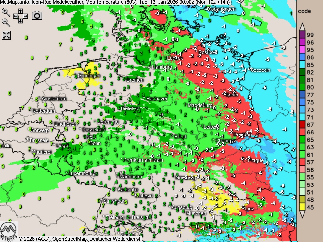Click the Prague city label
This screenshot has height=242, width=323.
257,160
